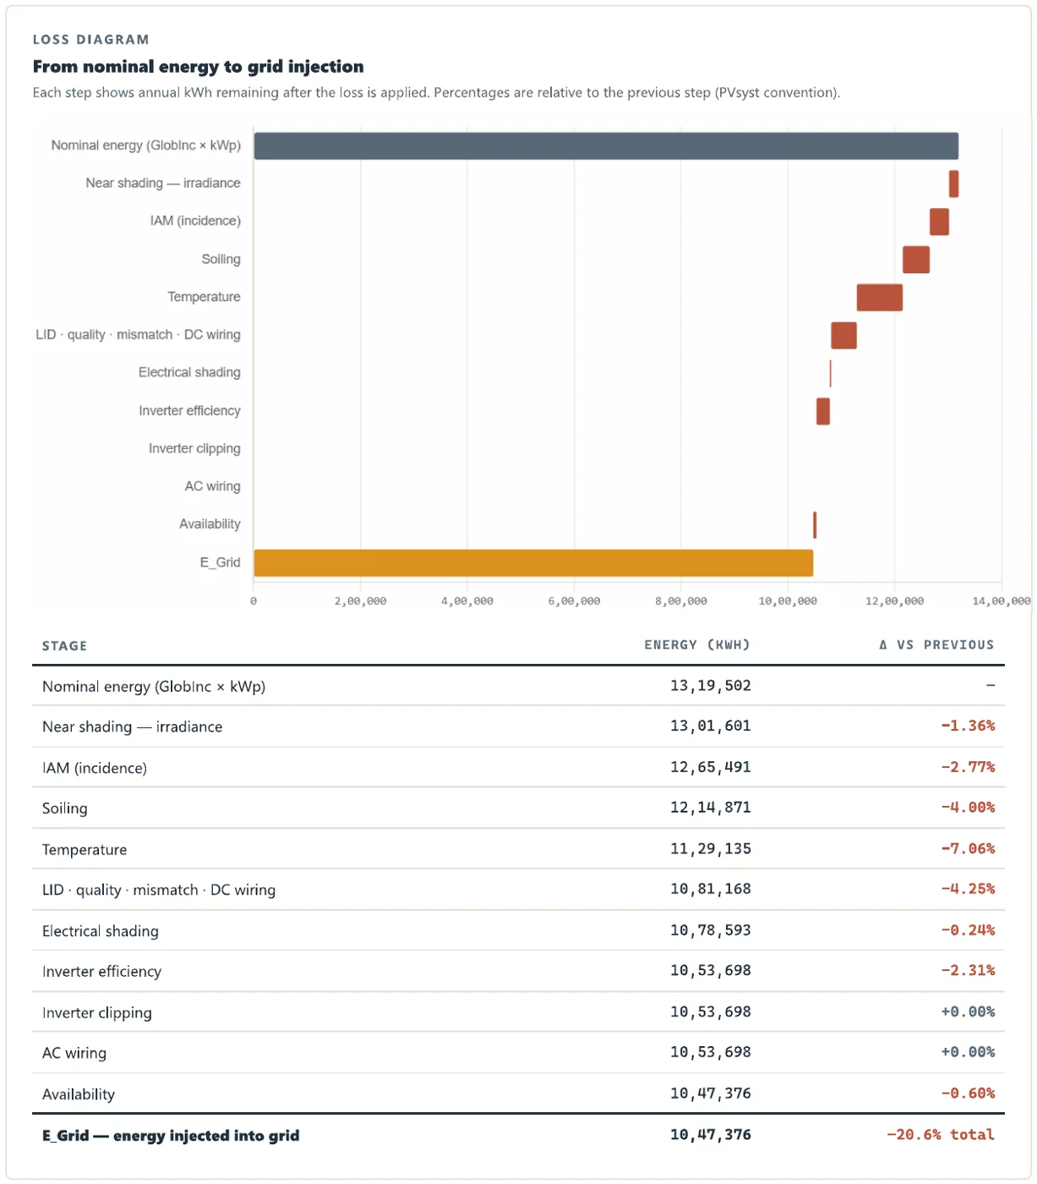The height and width of the screenshot is (1184, 1037).
Task: Click the Inverter clipping chart axis label
Action: (x=194, y=448)
